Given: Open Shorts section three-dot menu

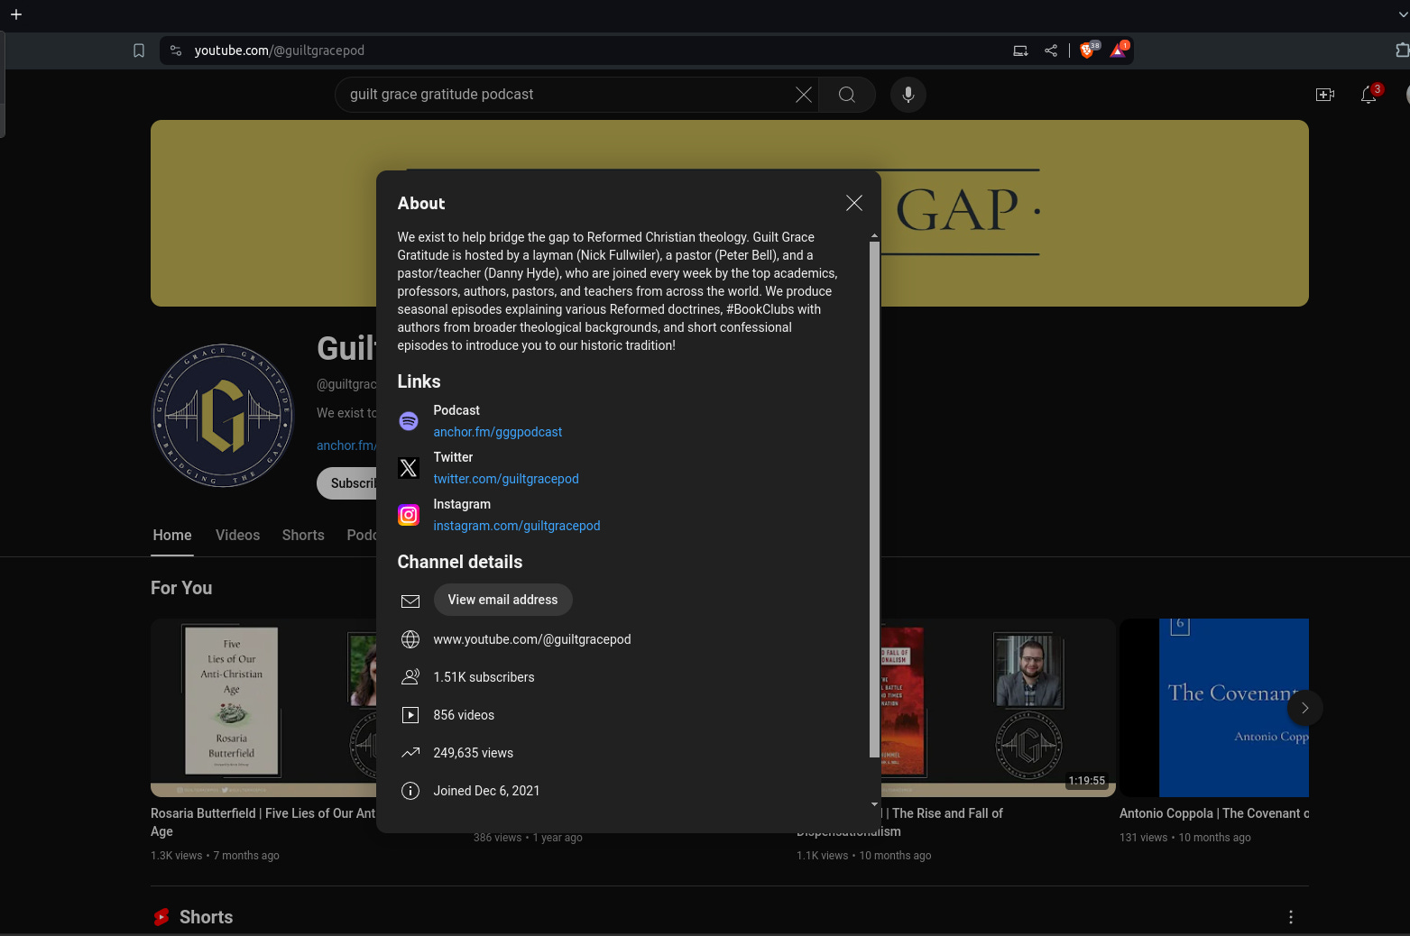Looking at the screenshot, I should click(1291, 917).
